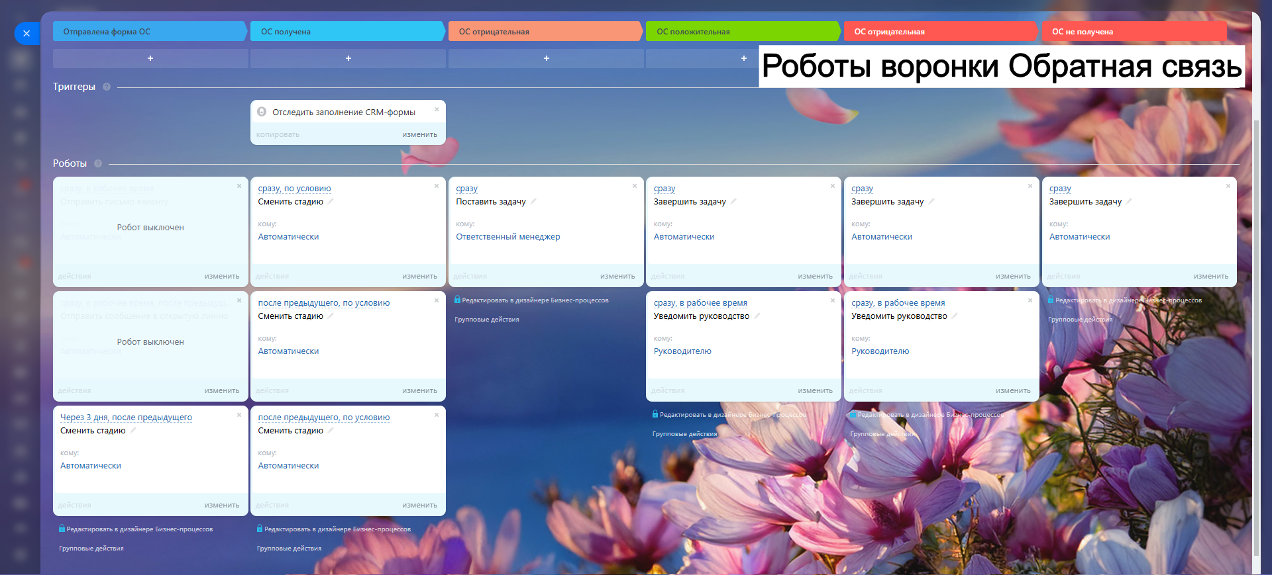
Task: Click the Ответственный менеджер recipient link
Action: click(x=508, y=237)
